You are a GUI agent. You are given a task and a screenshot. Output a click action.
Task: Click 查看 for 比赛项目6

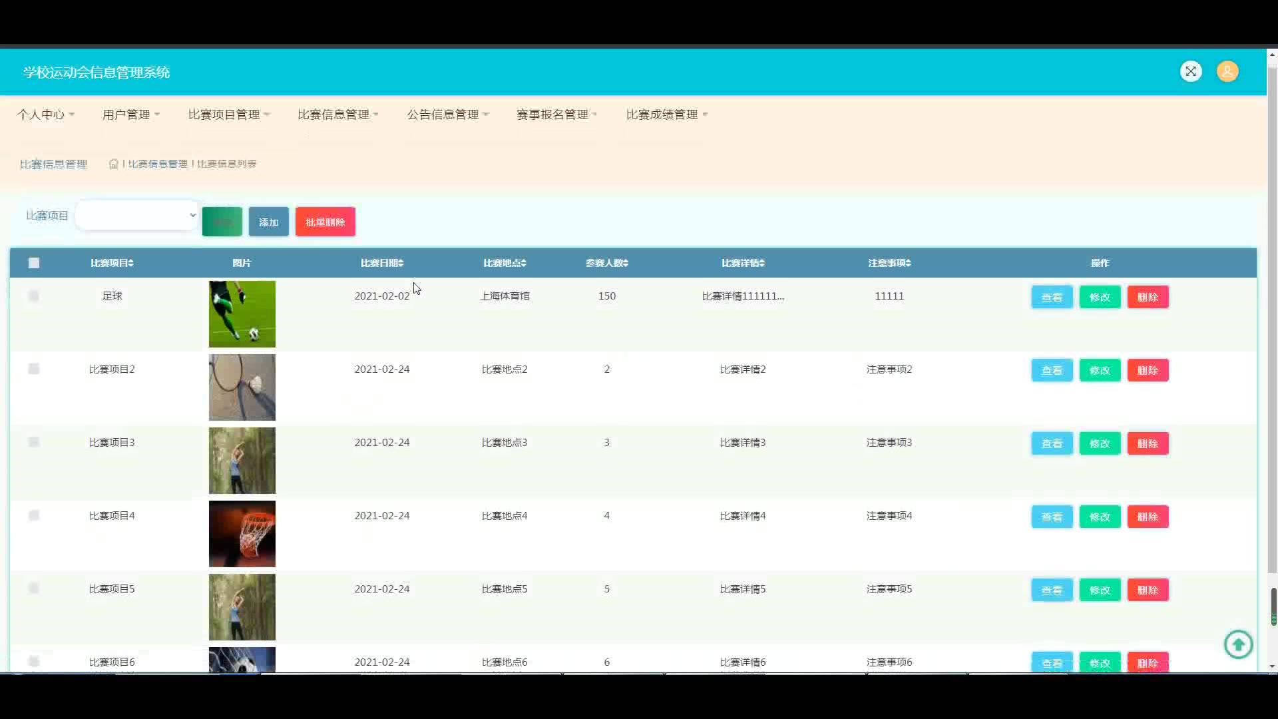[1052, 662]
